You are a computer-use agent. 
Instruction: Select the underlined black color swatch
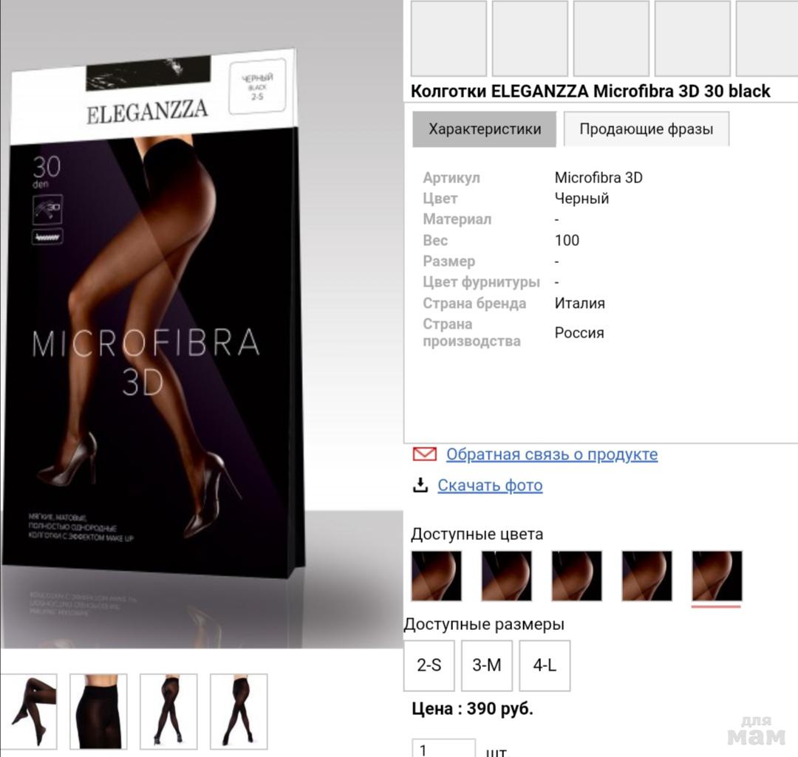click(x=717, y=576)
